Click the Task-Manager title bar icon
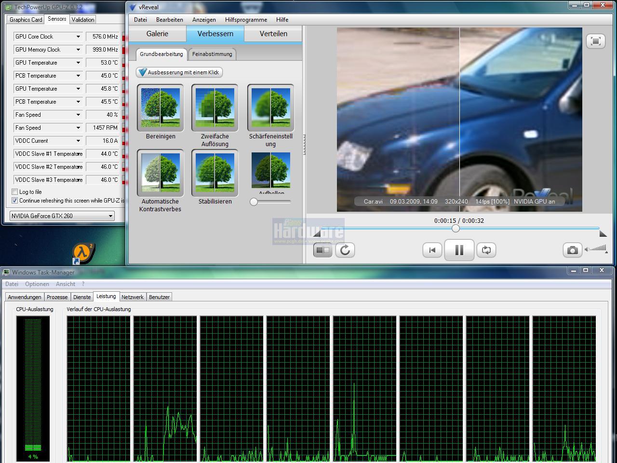The image size is (617, 463). click(6, 272)
